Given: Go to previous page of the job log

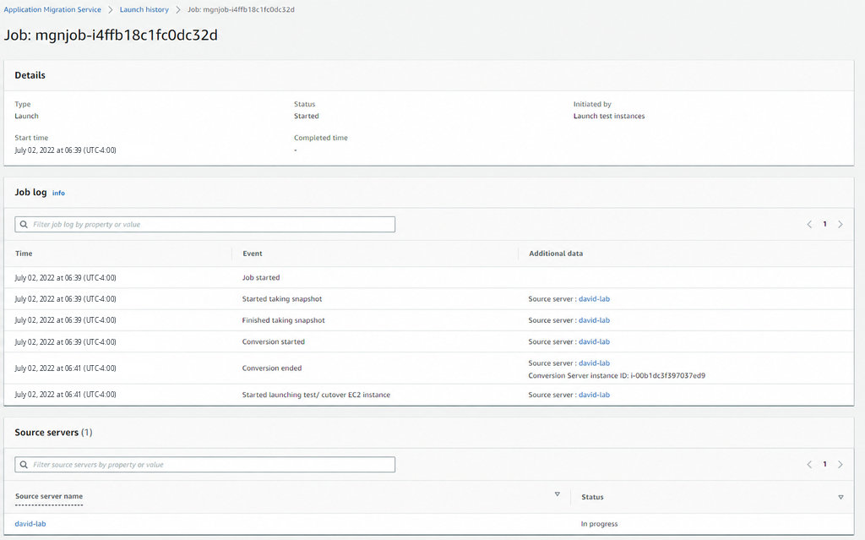Looking at the screenshot, I should [x=809, y=224].
